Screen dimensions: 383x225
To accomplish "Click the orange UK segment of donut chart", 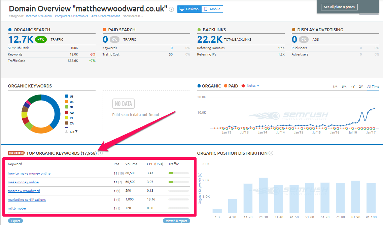I will 41,129.
